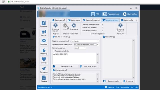This screenshot has height=90, width=160.
Task: Click Количество ошибок statistic label
Action: coord(89,30)
